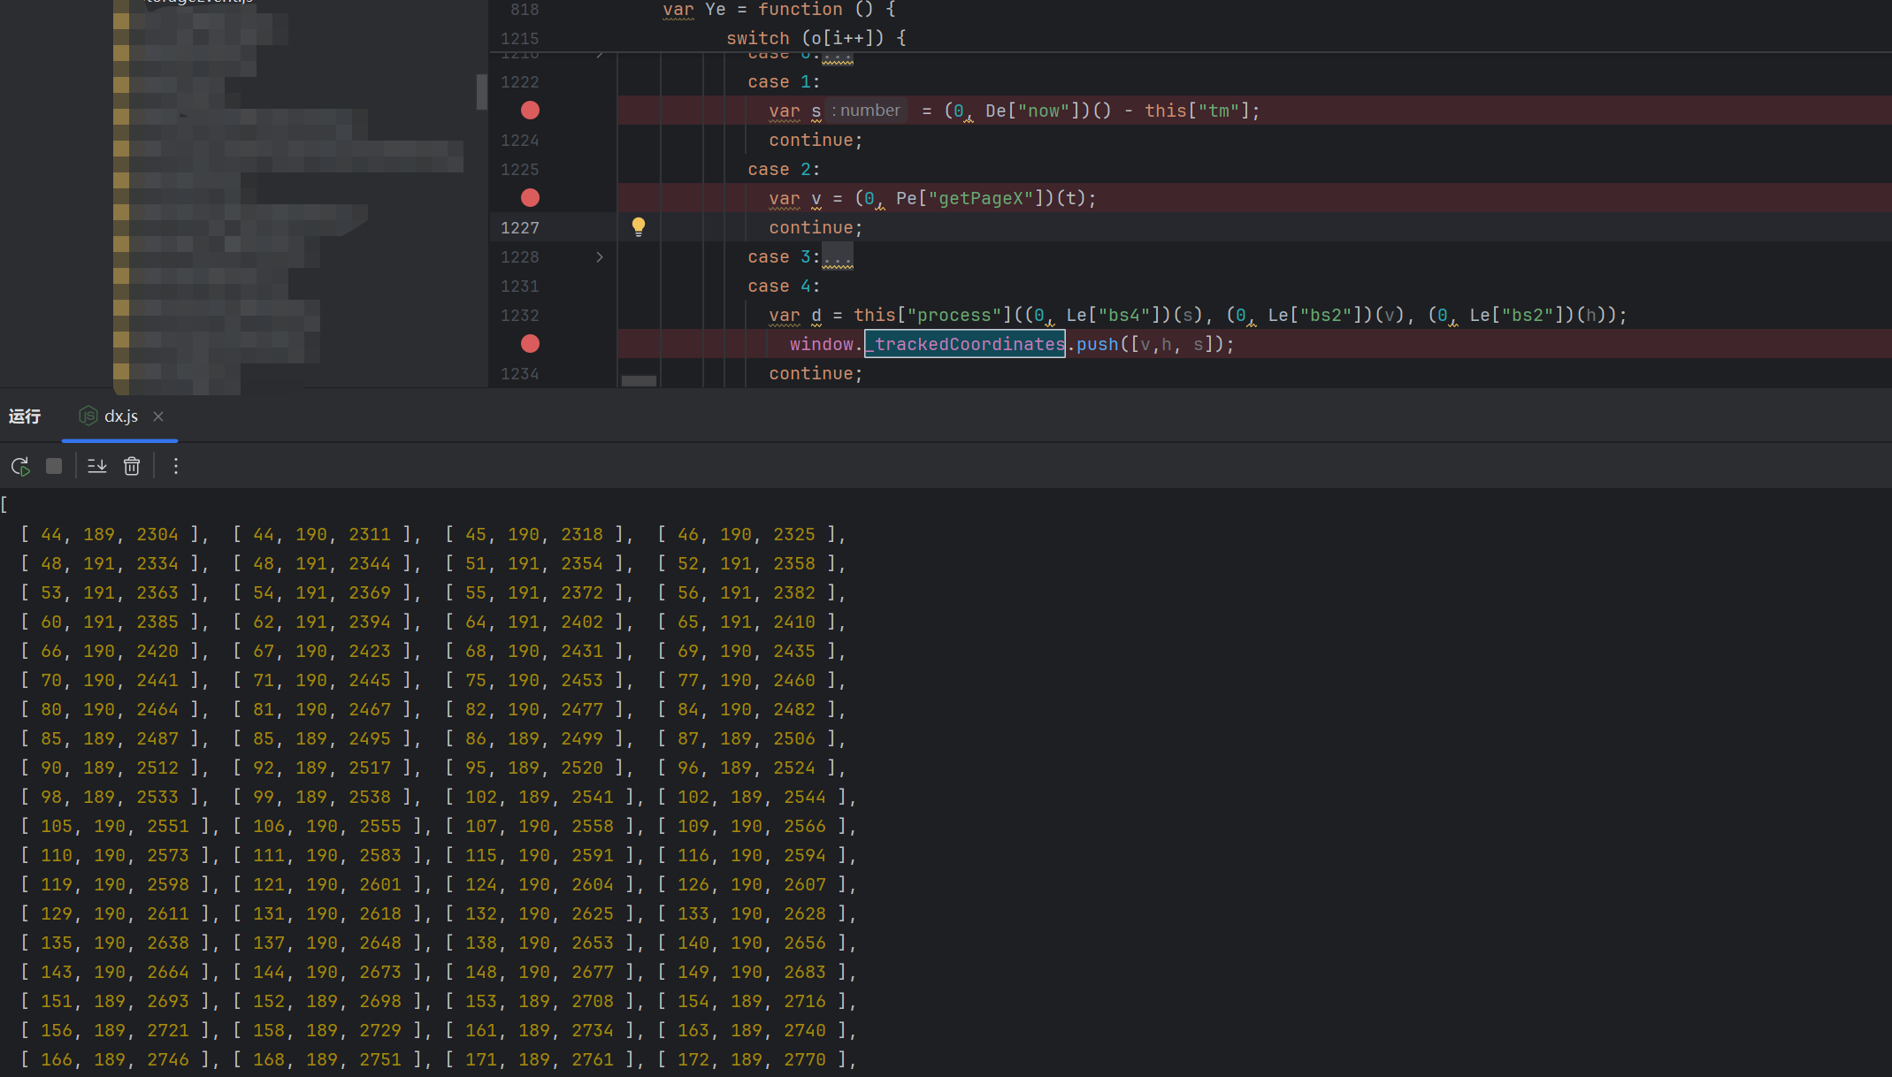Click the project panel vertical scrollbar
The image size is (1892, 1077).
(481, 91)
